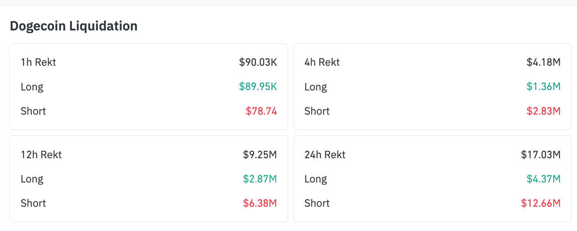Click the Long label in 24h card
This screenshot has height=231, width=577.
pyautogui.click(x=316, y=179)
